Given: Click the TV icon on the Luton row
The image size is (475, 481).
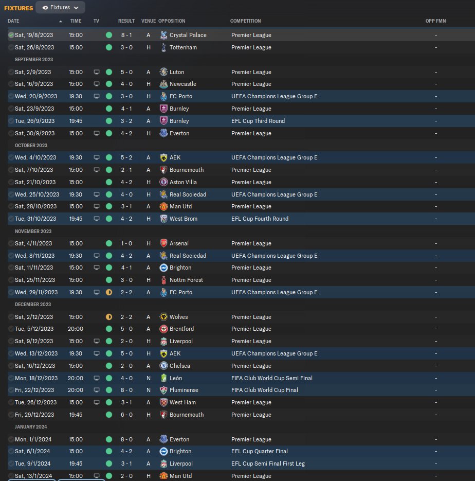Looking at the screenshot, I should click(x=97, y=72).
